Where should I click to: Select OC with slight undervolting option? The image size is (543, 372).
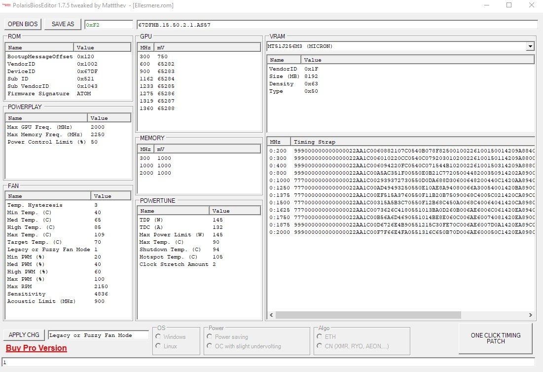point(210,346)
